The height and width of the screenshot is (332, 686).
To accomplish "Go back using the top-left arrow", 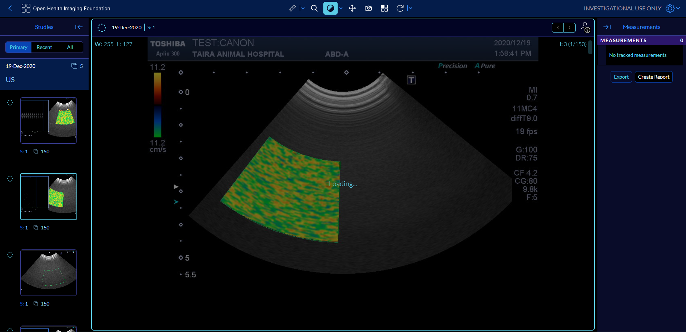I will pos(10,8).
